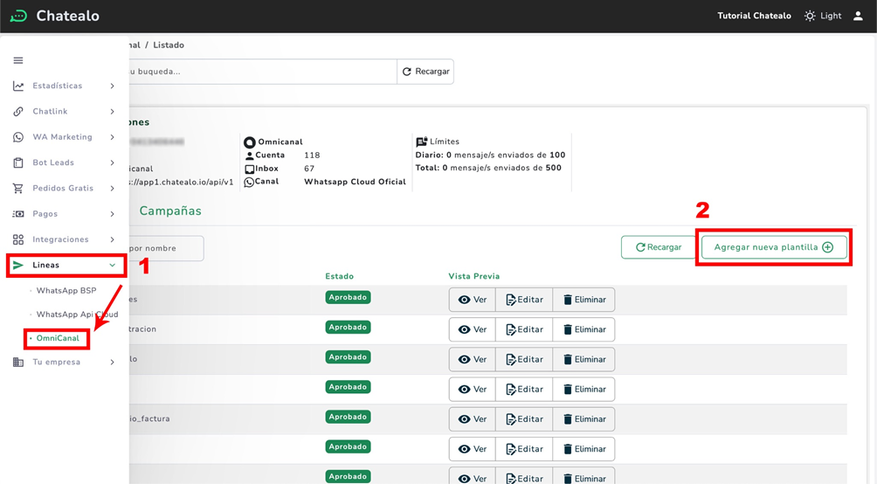The width and height of the screenshot is (877, 484).
Task: Click the Pedidos Gratis cart icon
Action: pyautogui.click(x=18, y=189)
